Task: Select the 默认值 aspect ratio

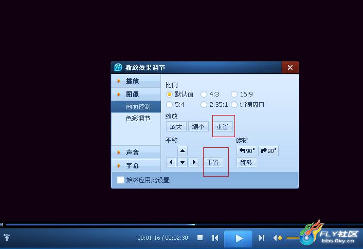Action: coord(179,94)
